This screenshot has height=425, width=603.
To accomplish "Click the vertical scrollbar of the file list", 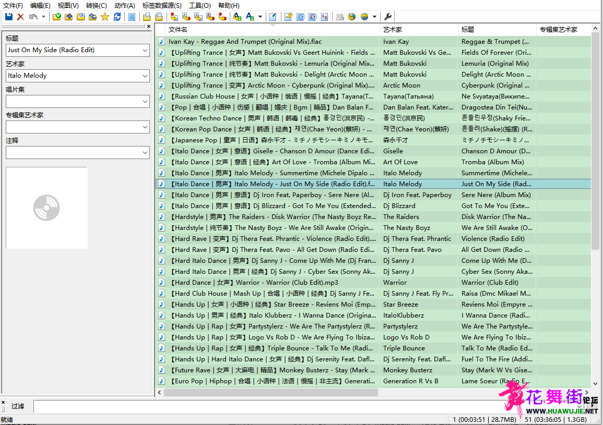I will point(595,141).
